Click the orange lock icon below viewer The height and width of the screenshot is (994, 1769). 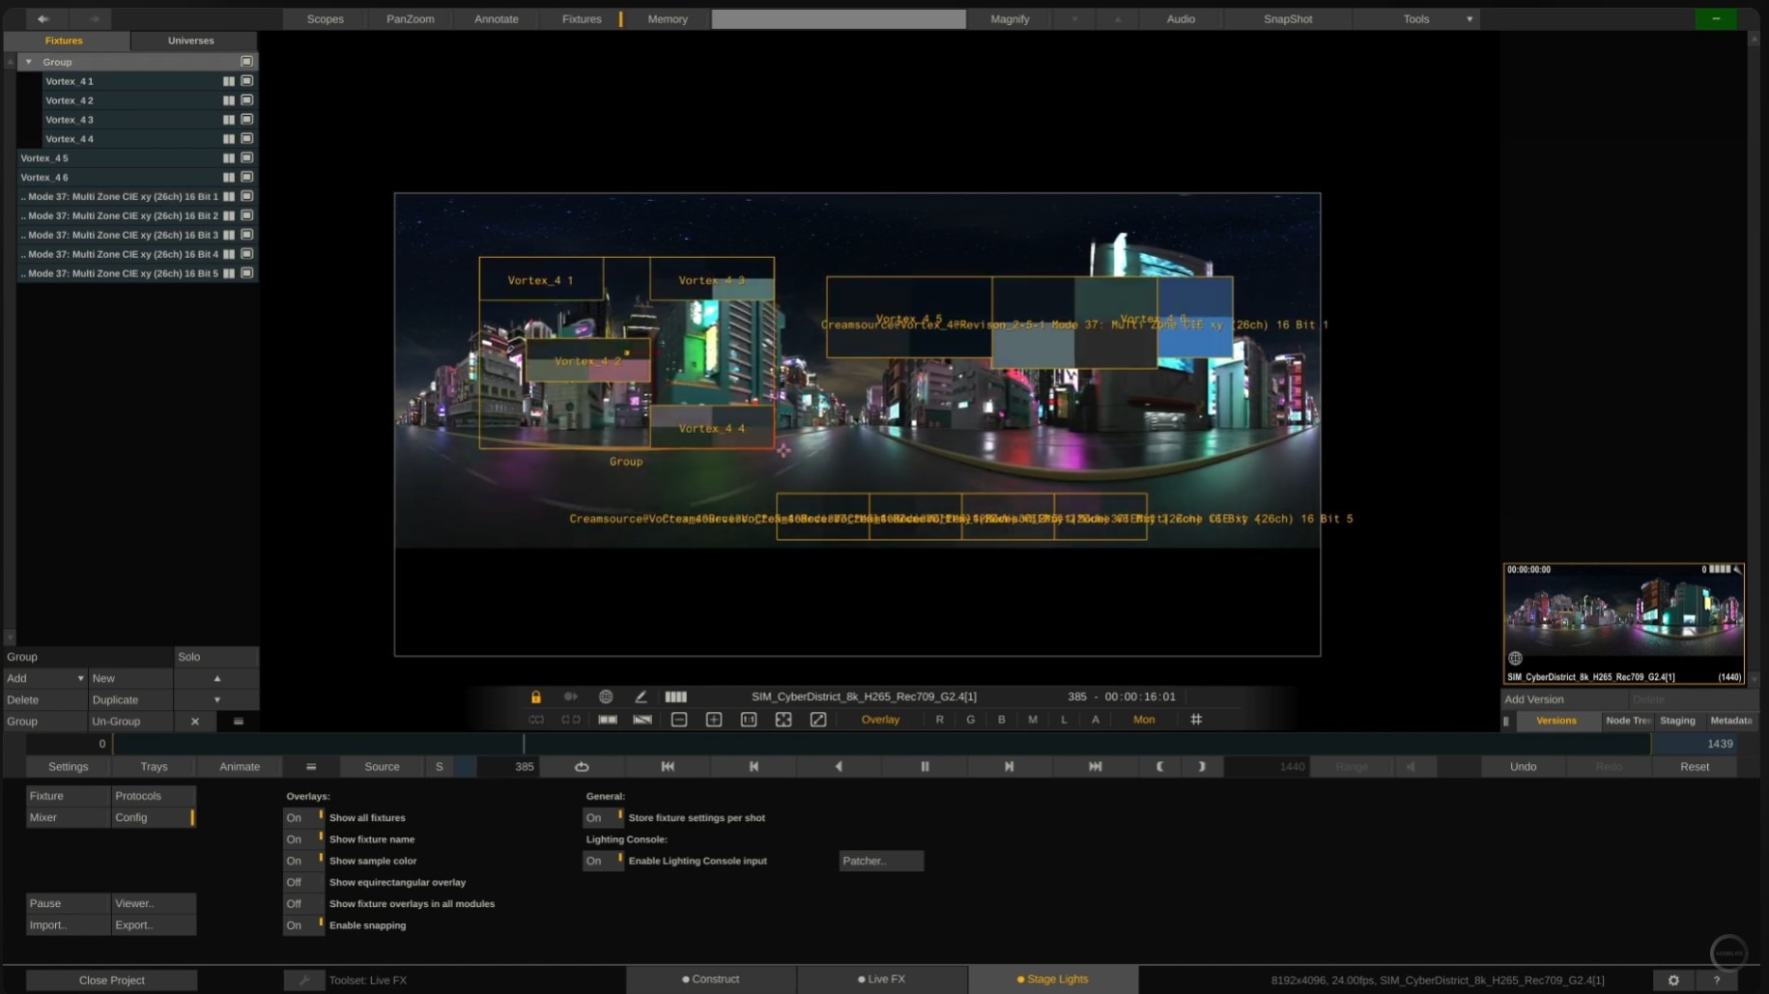tap(535, 696)
